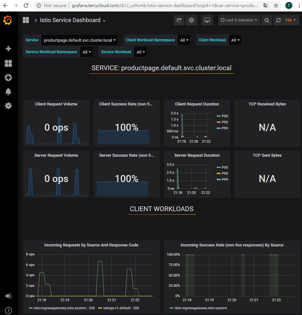Open the Last 5 minutes time picker
The width and height of the screenshot is (302, 315).
tap(239, 20)
